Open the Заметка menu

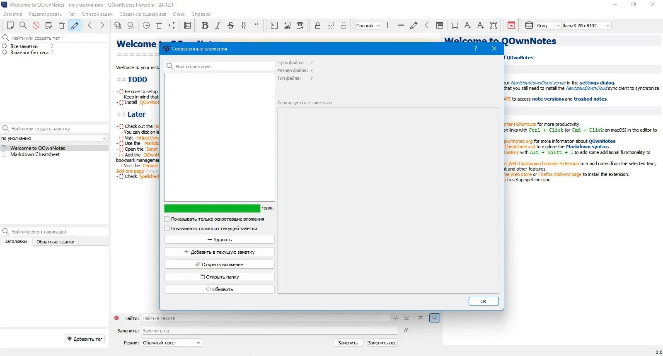tap(12, 14)
